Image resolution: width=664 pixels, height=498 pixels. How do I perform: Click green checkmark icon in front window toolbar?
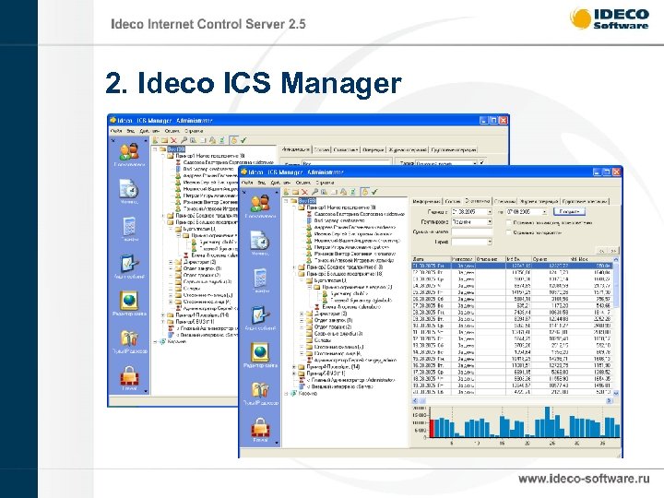coord(374,192)
